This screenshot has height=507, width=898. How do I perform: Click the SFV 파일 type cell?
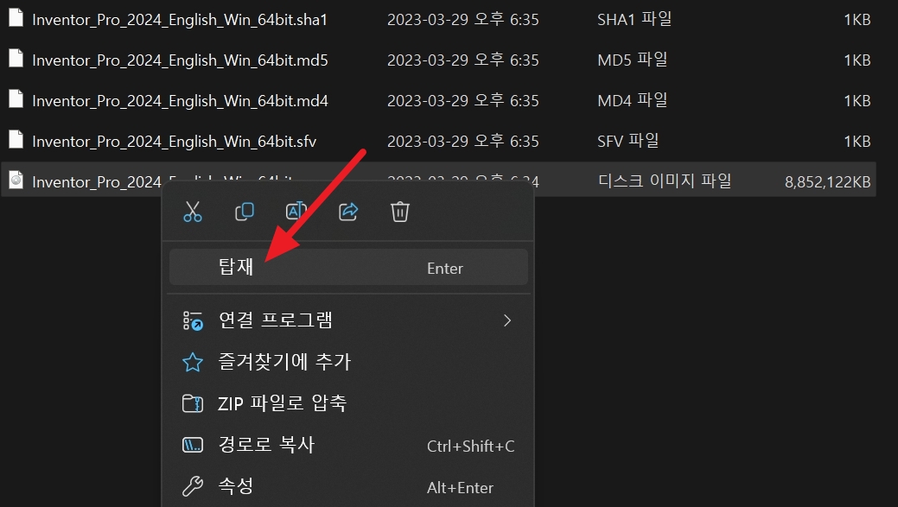tap(628, 142)
